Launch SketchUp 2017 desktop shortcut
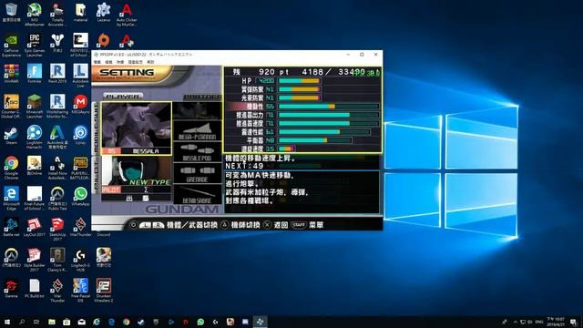The image size is (583, 328). (x=57, y=229)
